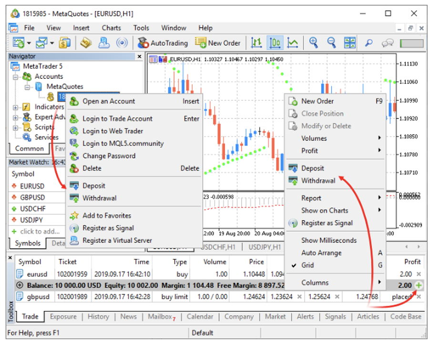Choose Login to MQL5.community
Screen dimensions: 430x341
pos(134,143)
